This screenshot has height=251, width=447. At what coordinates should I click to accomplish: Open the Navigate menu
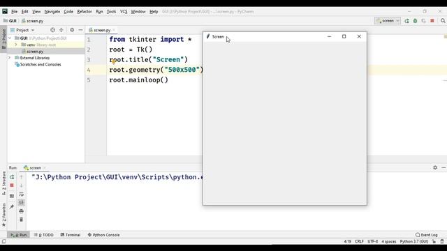point(52,12)
